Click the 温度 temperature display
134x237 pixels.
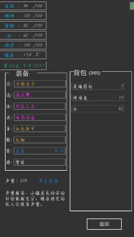[23, 55]
